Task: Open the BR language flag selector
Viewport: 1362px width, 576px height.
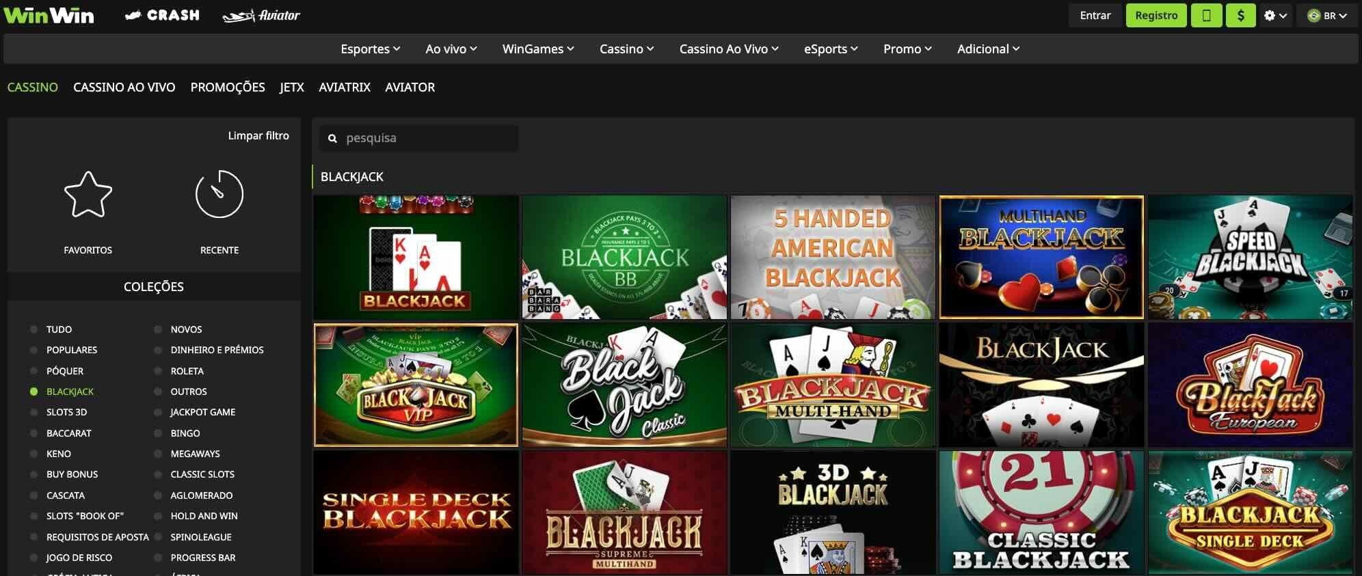Action: (1326, 15)
